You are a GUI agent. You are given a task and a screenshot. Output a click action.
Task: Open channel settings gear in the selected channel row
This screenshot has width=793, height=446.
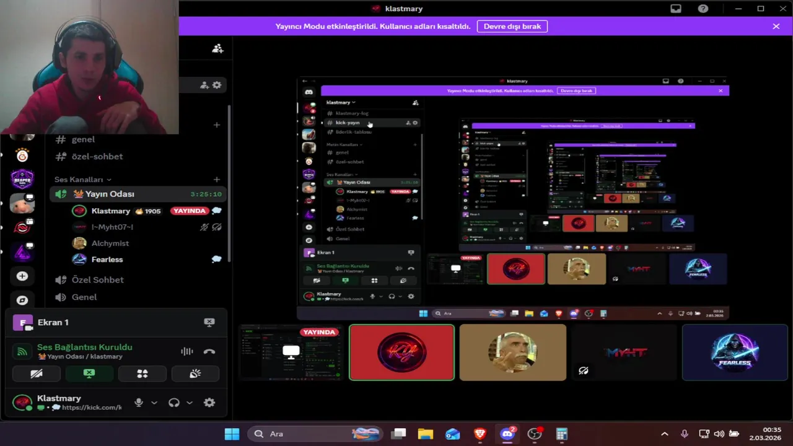(x=217, y=85)
